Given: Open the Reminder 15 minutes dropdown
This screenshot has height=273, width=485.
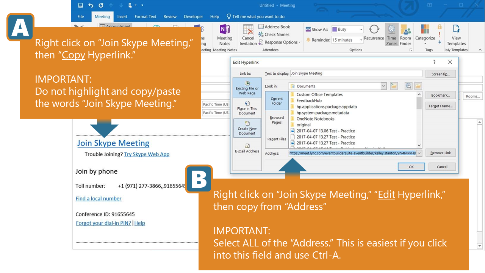Looking at the screenshot, I should click(361, 40).
